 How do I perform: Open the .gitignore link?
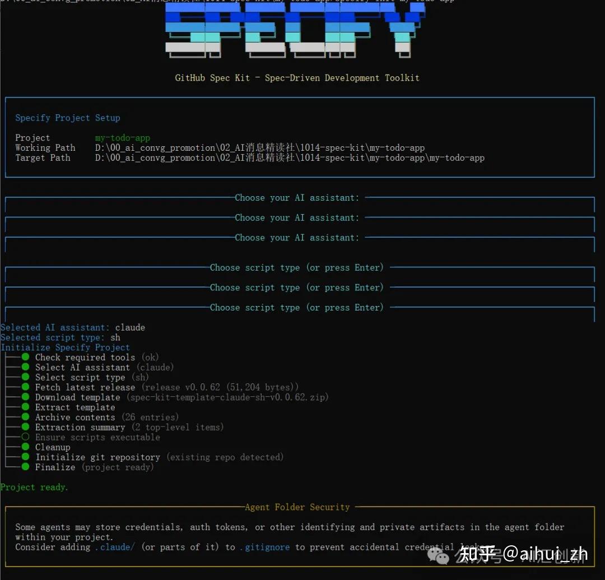tap(264, 547)
